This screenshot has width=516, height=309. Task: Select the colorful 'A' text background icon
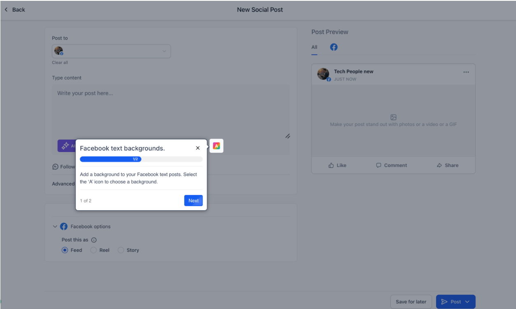pyautogui.click(x=216, y=146)
